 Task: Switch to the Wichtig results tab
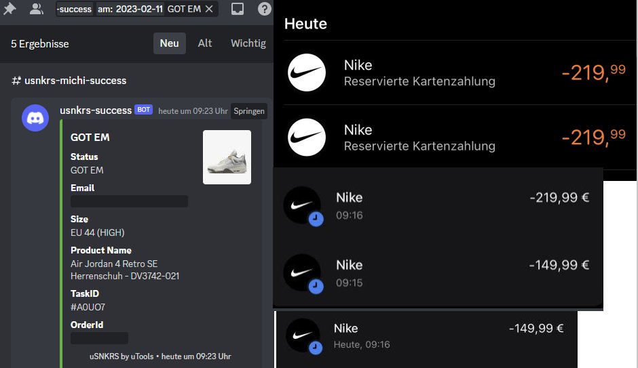(248, 43)
